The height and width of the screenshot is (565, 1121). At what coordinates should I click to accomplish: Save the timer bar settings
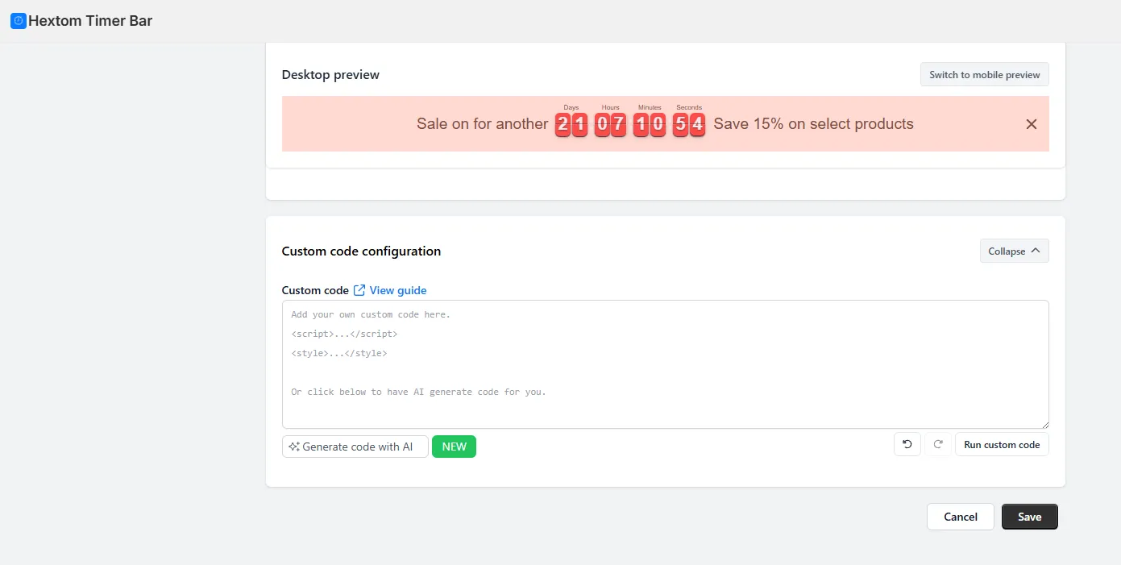point(1029,517)
